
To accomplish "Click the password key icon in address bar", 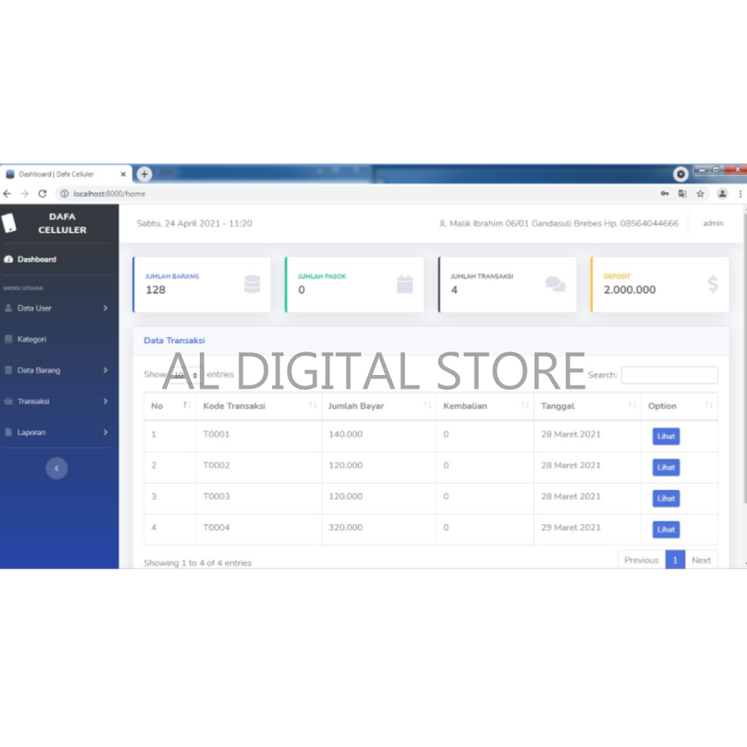I will pos(665,194).
